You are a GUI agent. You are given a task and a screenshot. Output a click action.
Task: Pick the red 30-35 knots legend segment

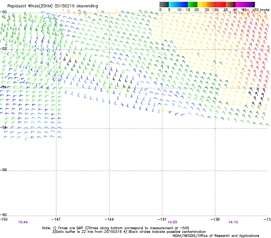[x=221, y=4]
